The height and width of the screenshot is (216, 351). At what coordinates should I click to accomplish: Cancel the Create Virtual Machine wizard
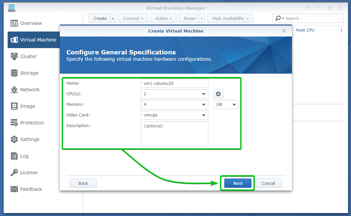tap(268, 183)
